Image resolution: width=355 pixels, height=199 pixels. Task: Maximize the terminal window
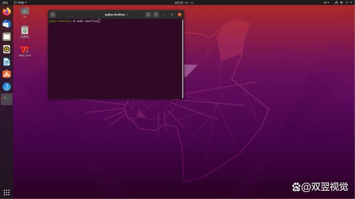[172, 15]
